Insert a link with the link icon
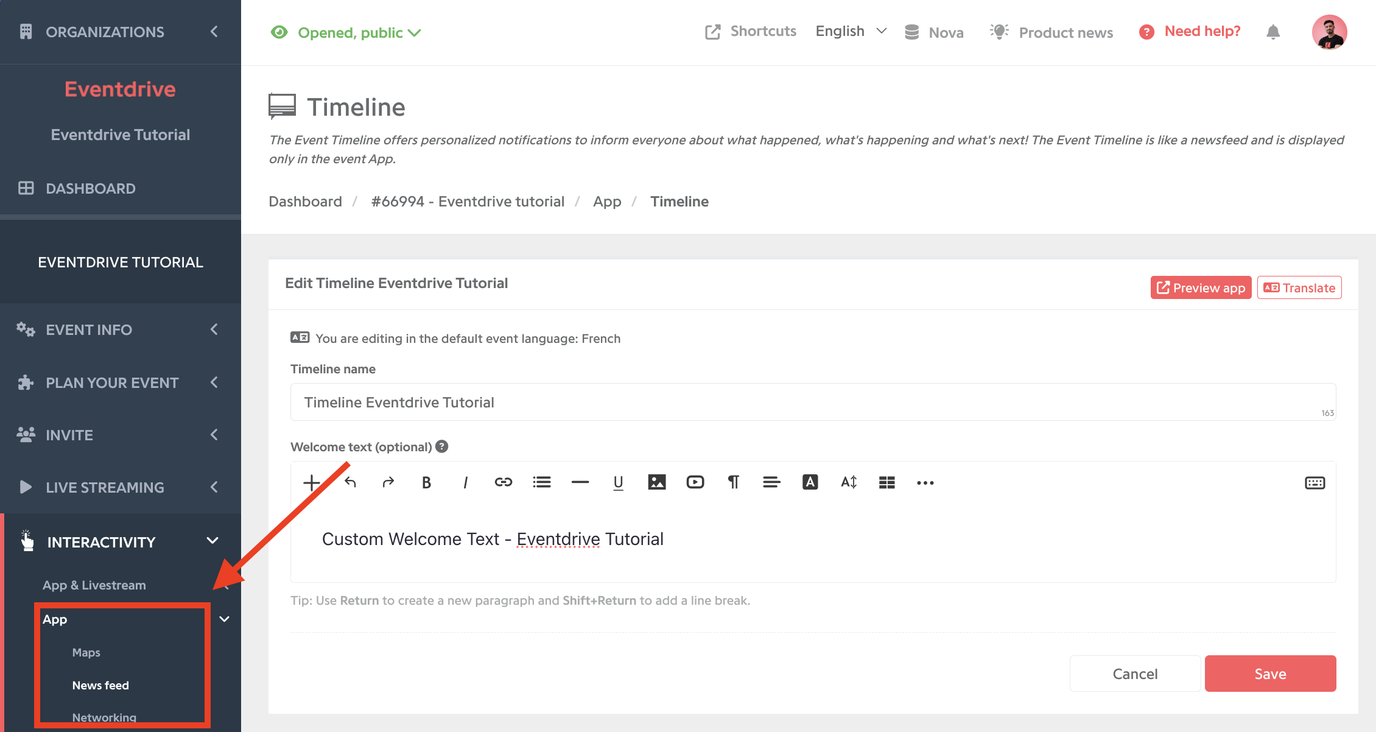The image size is (1376, 732). [503, 483]
